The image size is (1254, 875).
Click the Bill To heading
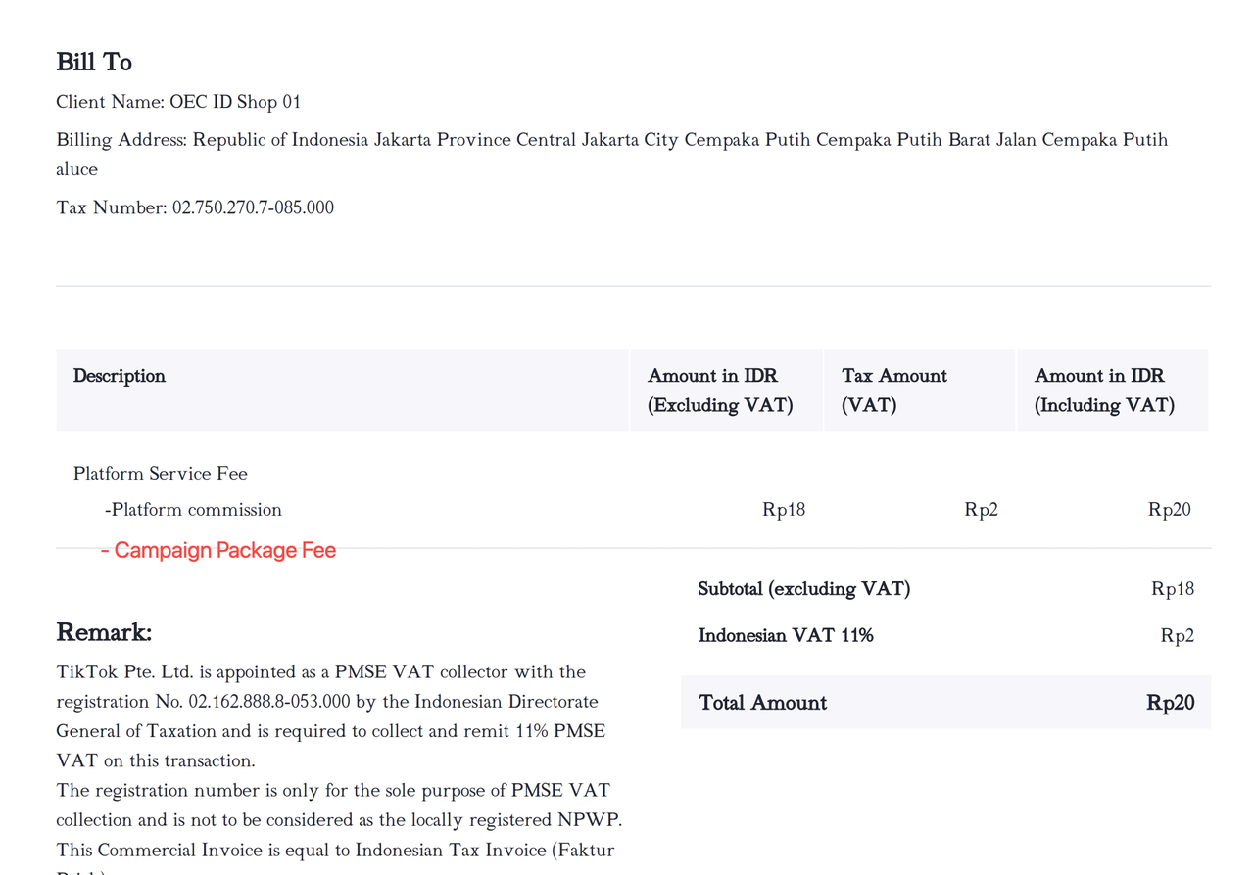click(94, 62)
